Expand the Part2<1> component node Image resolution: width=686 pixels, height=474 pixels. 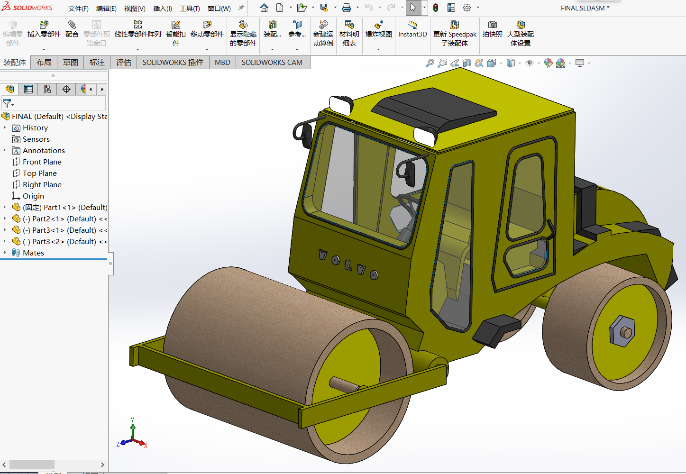coord(5,219)
